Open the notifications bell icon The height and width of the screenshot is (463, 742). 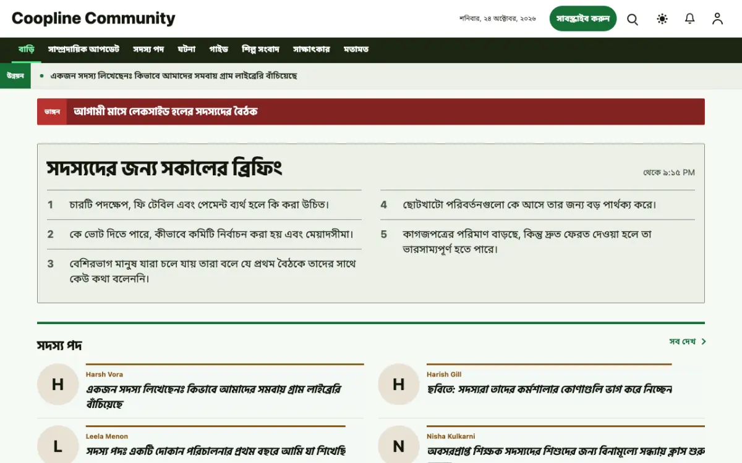click(x=690, y=19)
